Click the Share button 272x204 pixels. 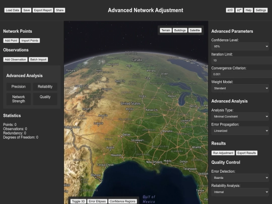tap(59, 10)
